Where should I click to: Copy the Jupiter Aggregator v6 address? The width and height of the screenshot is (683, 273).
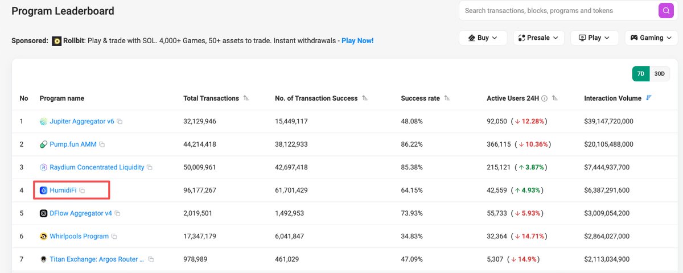120,122
